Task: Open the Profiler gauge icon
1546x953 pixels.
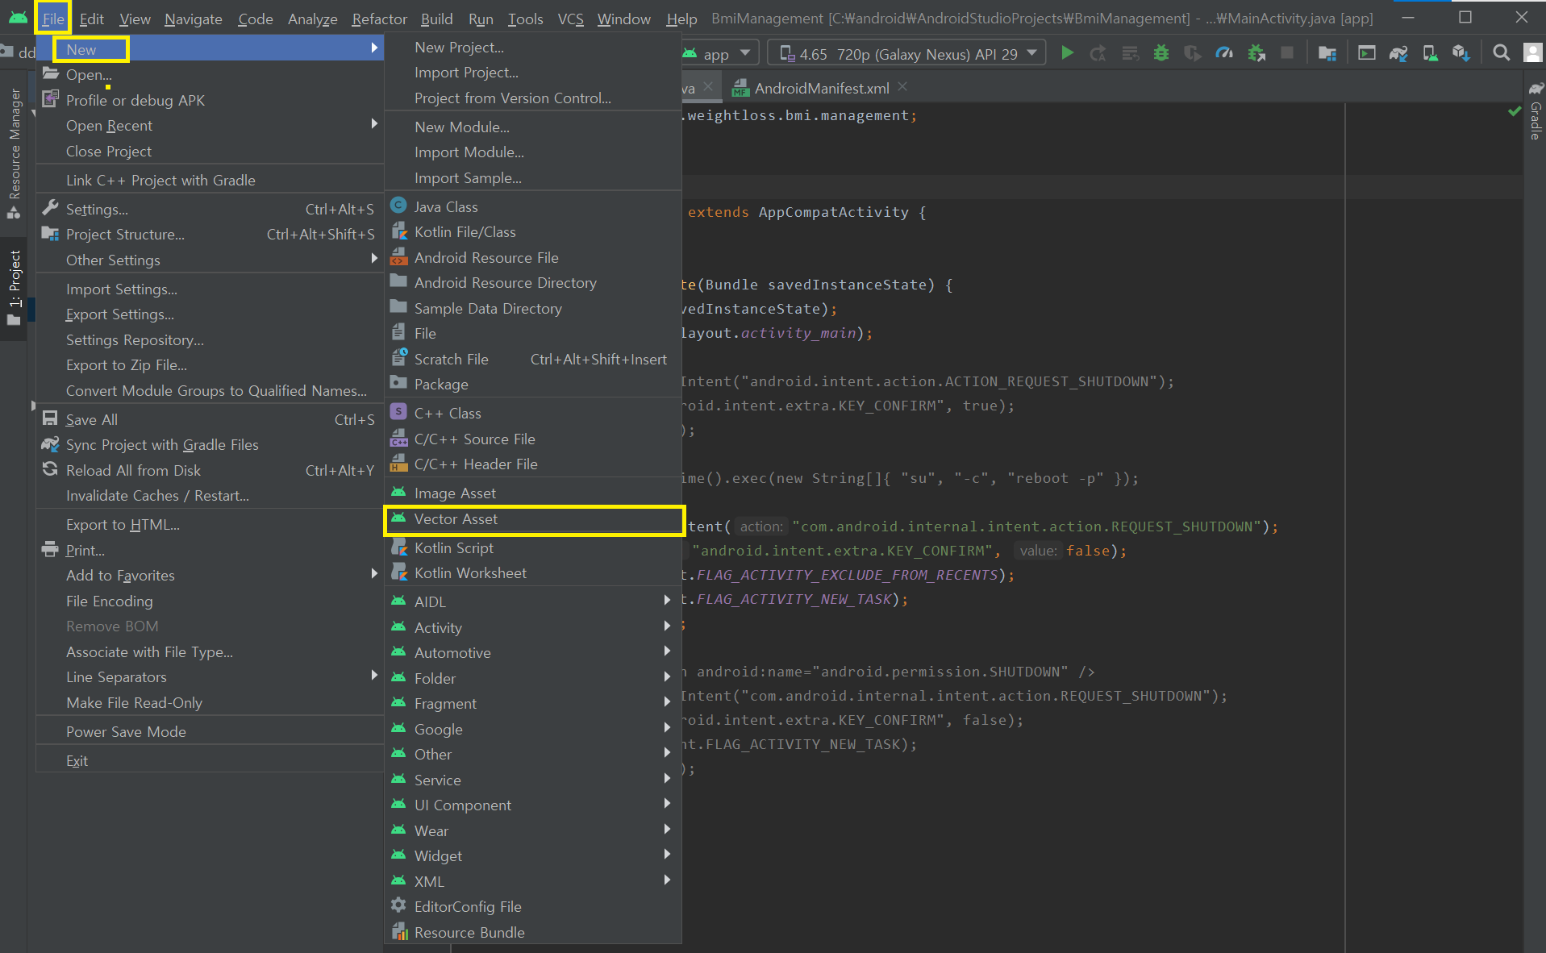Action: click(x=1223, y=53)
